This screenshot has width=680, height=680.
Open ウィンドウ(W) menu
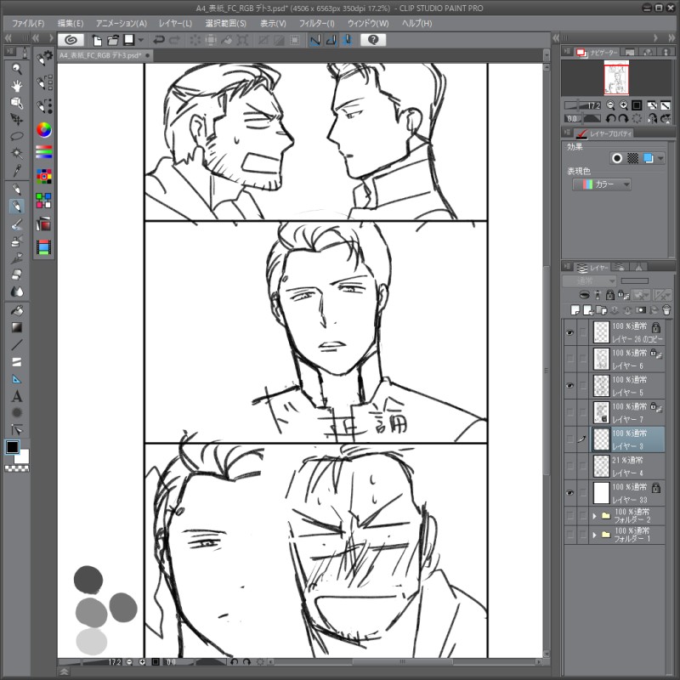[x=368, y=24]
